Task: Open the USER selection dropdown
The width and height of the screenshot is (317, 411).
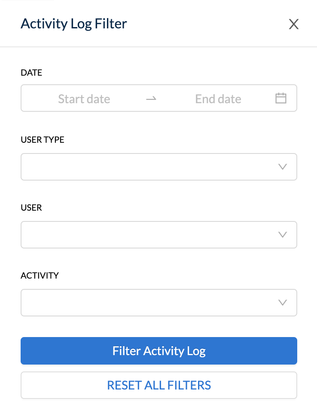Action: tap(159, 235)
